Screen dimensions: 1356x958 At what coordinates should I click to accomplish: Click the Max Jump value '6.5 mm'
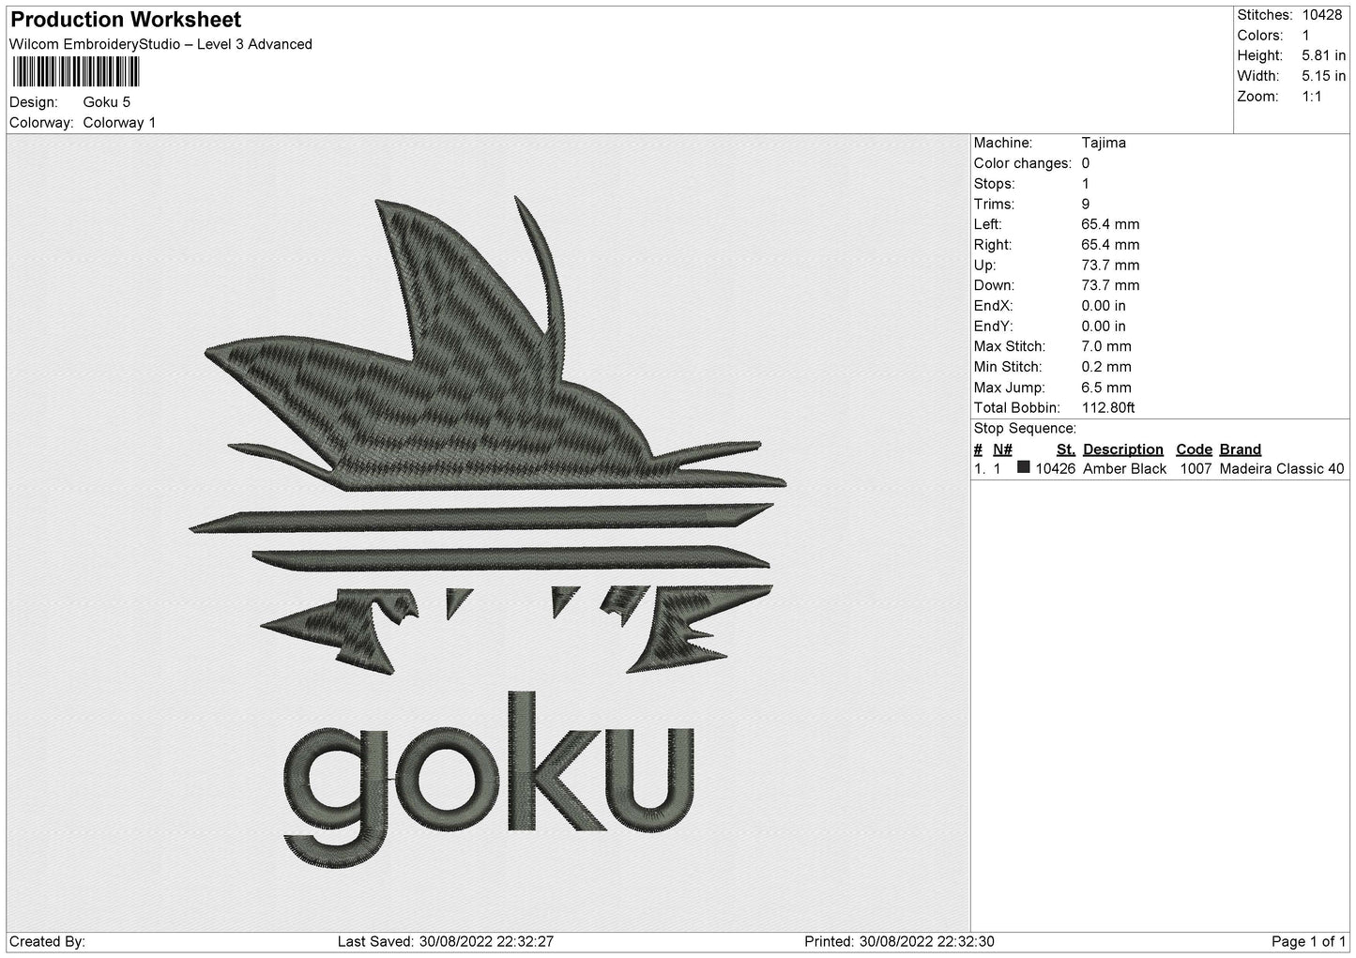pos(1106,388)
